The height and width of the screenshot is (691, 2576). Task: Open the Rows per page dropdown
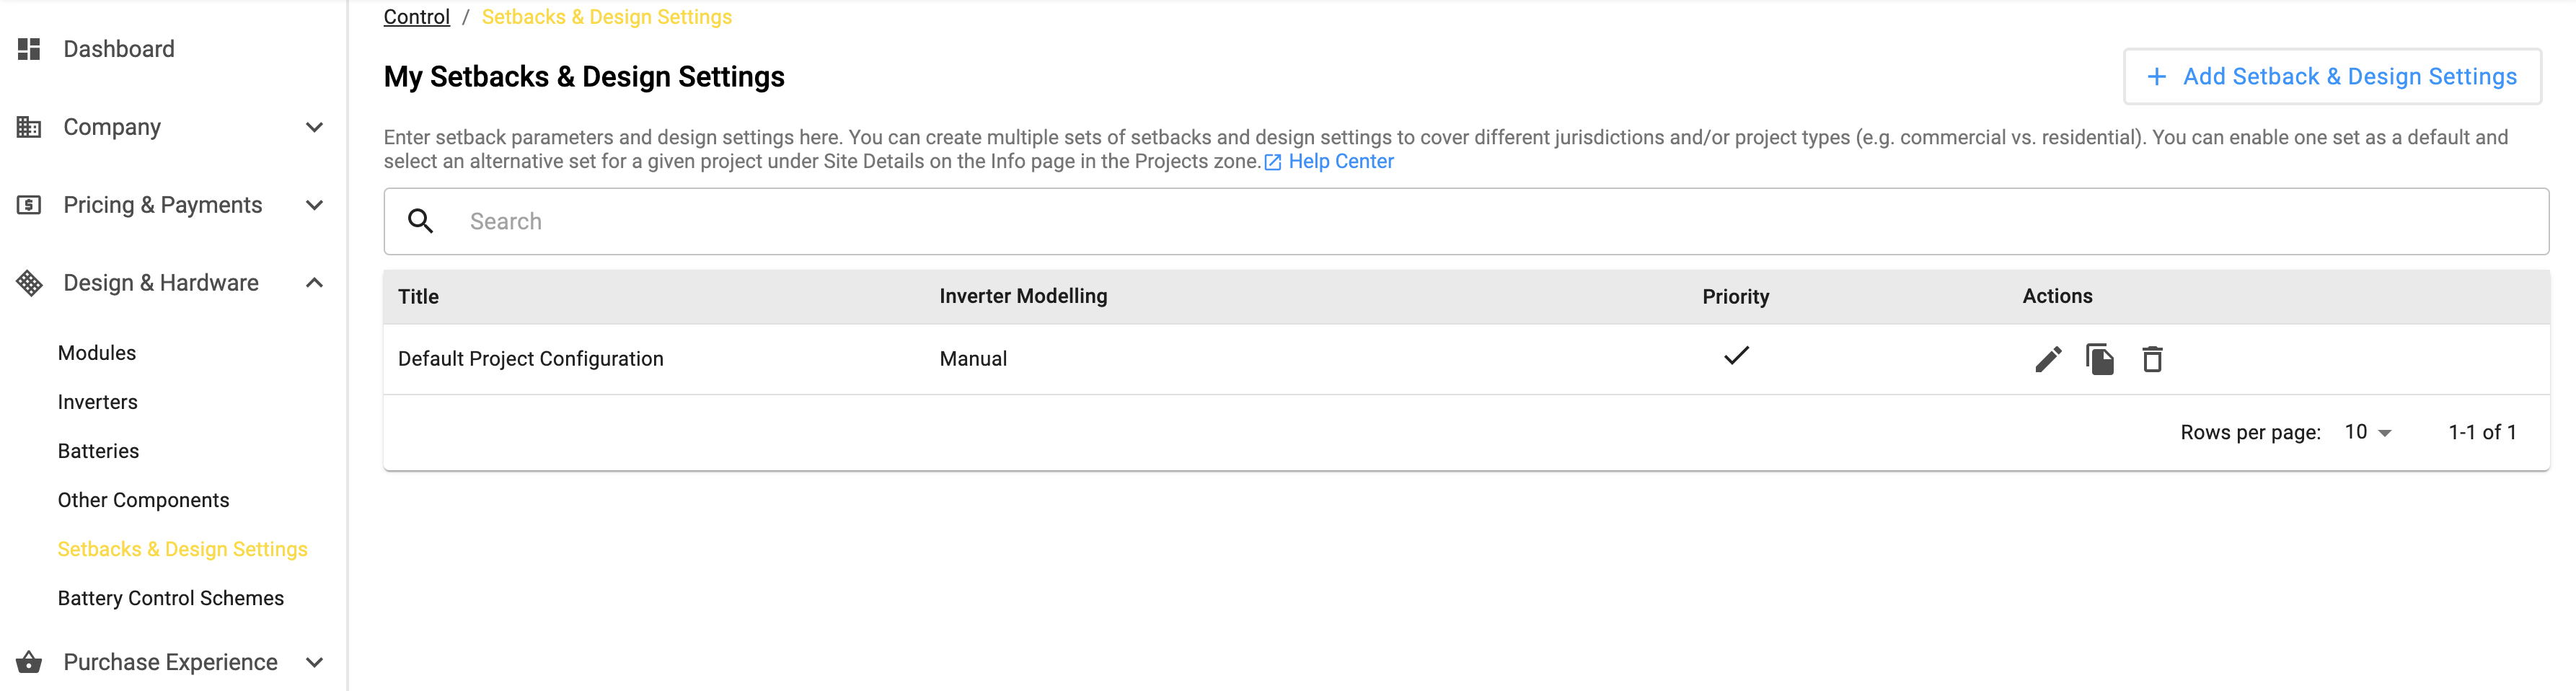coord(2368,432)
